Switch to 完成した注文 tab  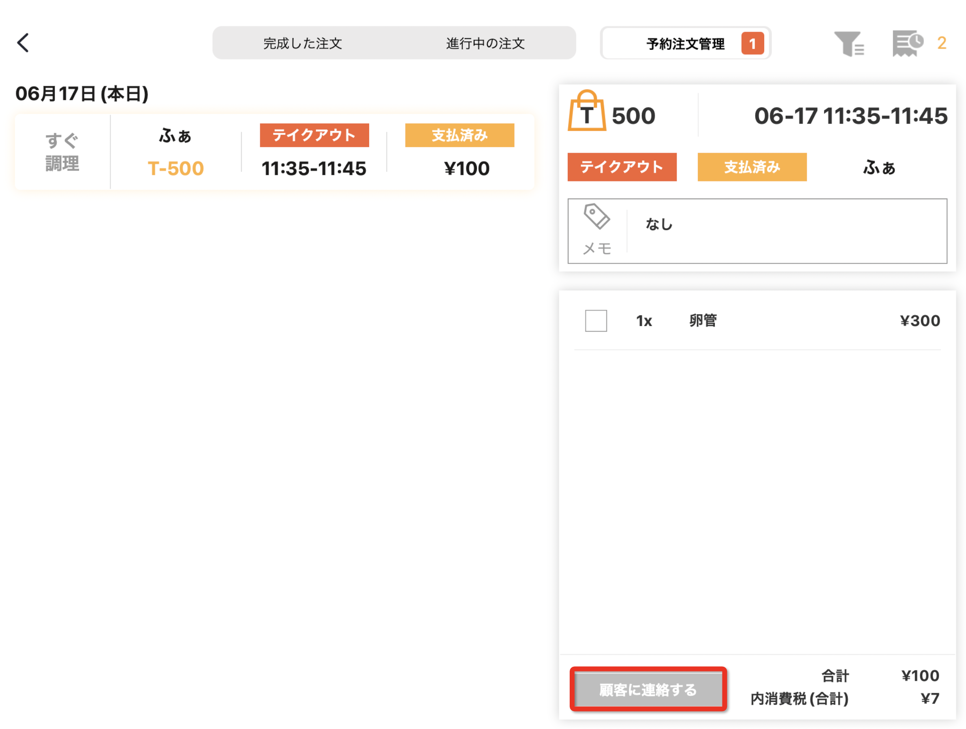pyautogui.click(x=303, y=43)
